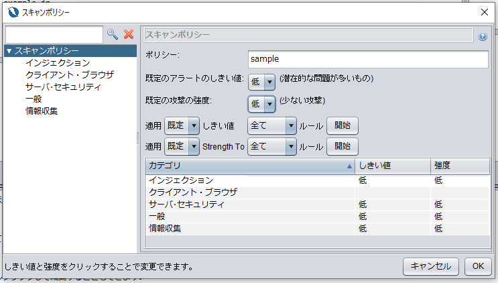The height and width of the screenshot is (283, 498).
Task: Open the 全て dropdown in Strength To row
Action: 272,146
